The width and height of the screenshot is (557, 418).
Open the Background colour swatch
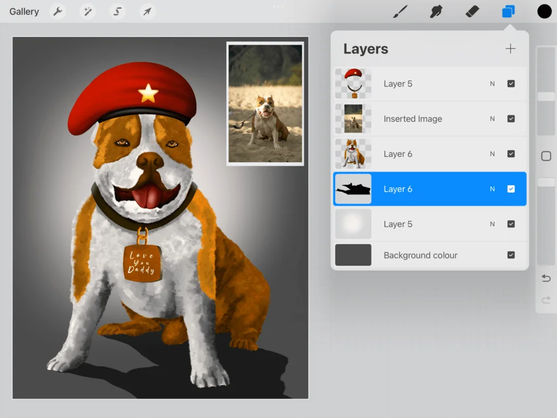[x=353, y=255]
